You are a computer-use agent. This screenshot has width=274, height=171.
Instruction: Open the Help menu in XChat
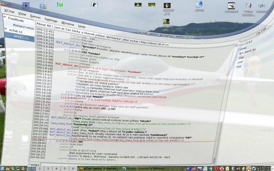pos(81,26)
